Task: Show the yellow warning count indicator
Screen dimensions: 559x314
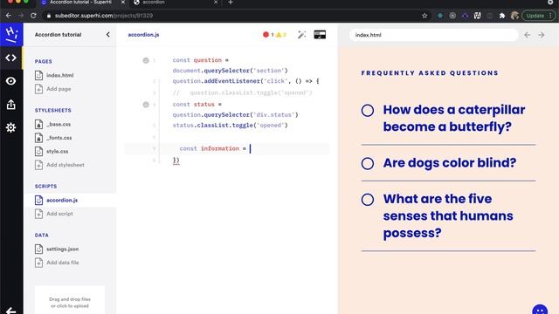Action: (x=281, y=35)
